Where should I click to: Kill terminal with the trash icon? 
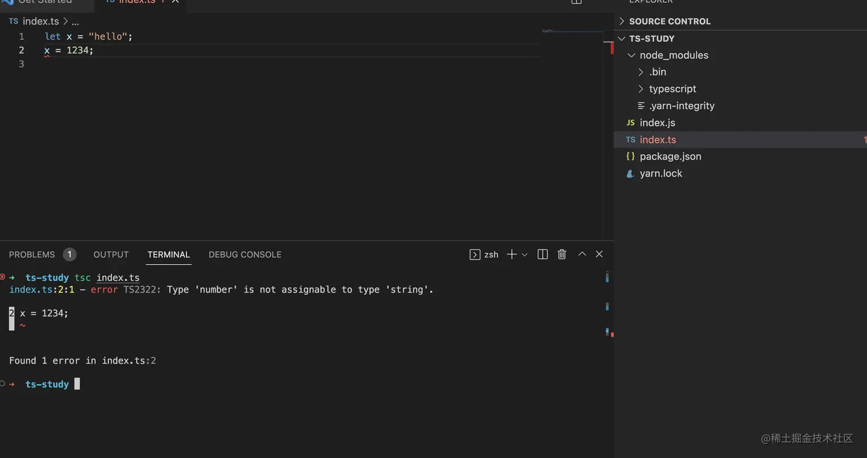click(x=562, y=254)
